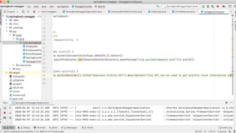Image resolution: width=236 pixels, height=133 pixels.
Task: Switch to Employee.java editor tab
Action: point(159,11)
